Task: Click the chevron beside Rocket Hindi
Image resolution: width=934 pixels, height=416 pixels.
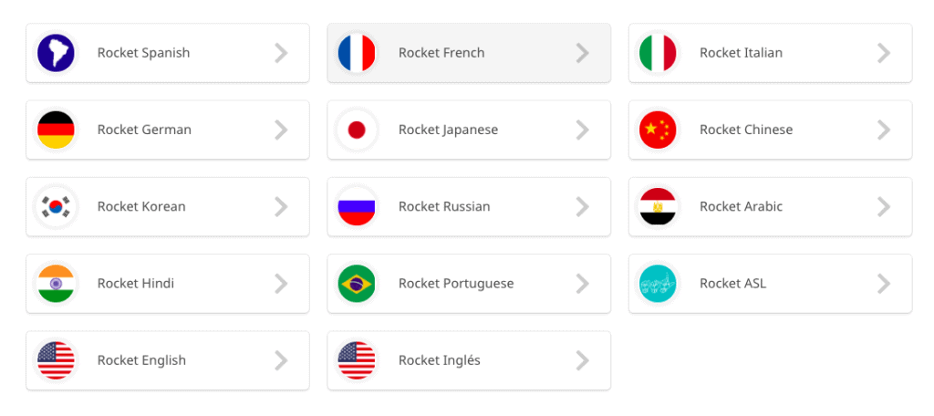Action: pos(281,284)
